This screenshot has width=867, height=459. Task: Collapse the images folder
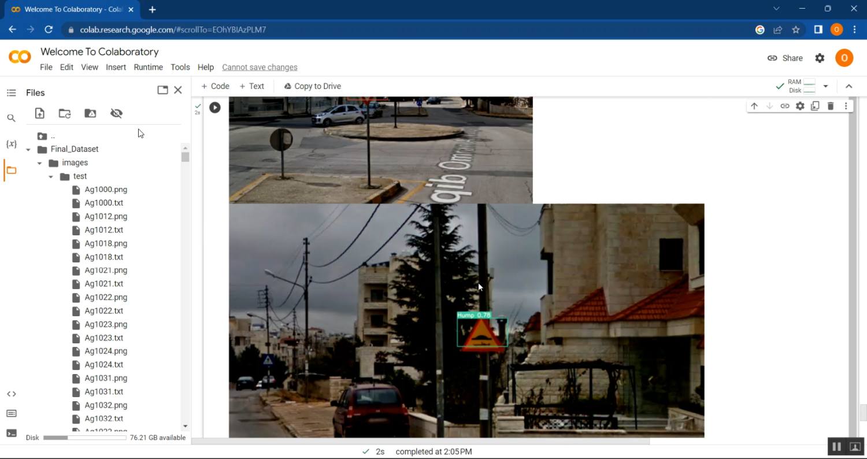[39, 162]
